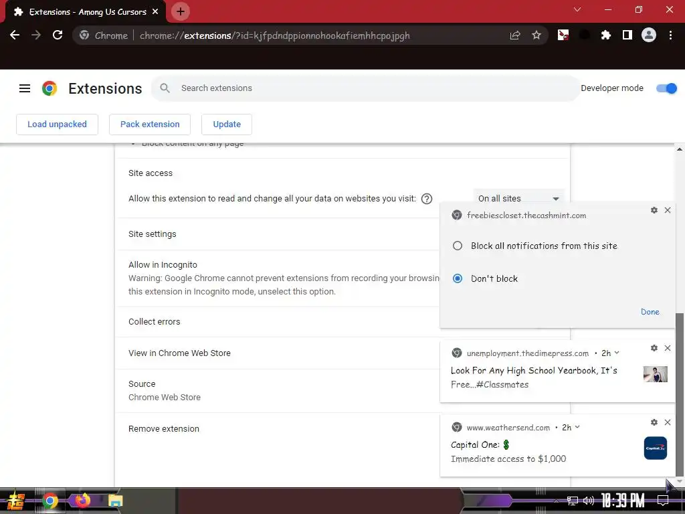
Task: Click the Collect errors row label
Action: click(x=155, y=322)
